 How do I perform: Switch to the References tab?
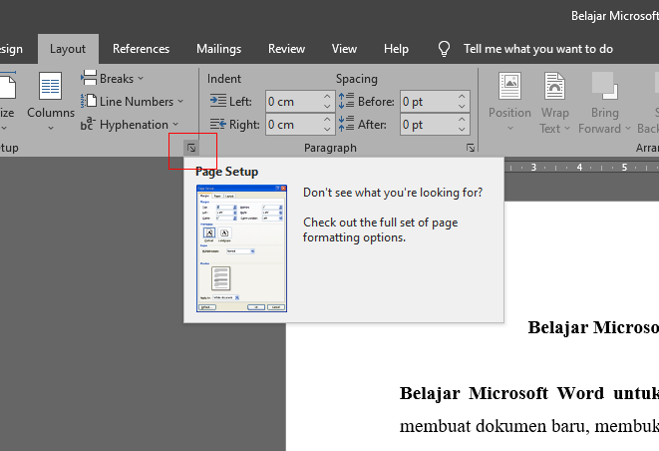141,49
